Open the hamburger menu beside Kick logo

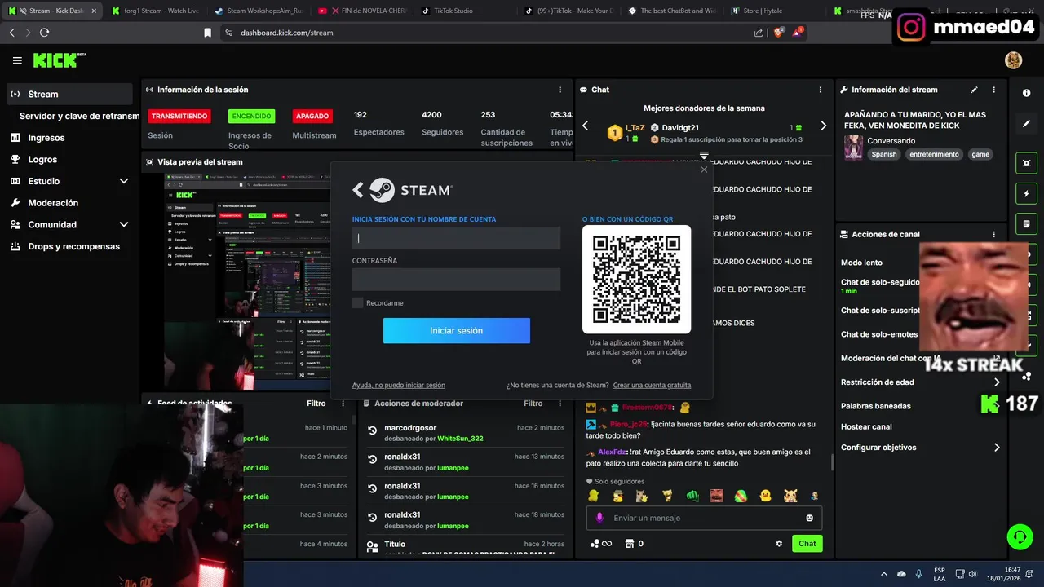(x=17, y=60)
